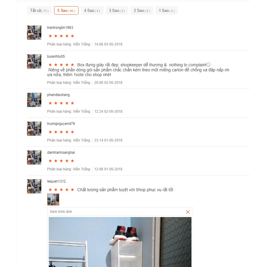The height and width of the screenshot is (267, 267).
Task: Select the Tất cả (71) reviews tab
Action: (x=39, y=11)
